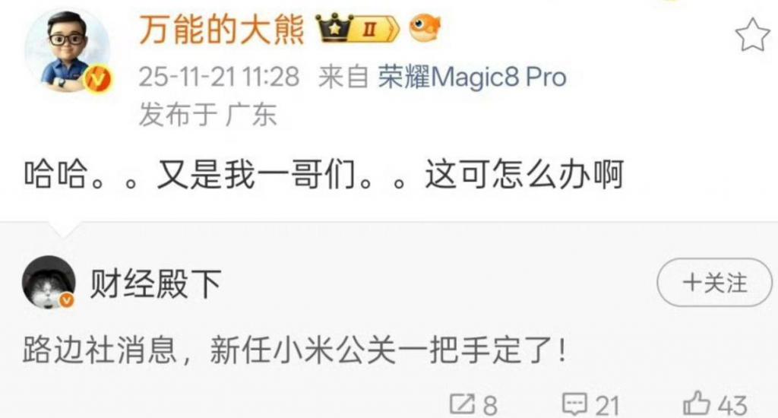Tap the comment count 21
The height and width of the screenshot is (418, 778).
pyautogui.click(x=607, y=406)
